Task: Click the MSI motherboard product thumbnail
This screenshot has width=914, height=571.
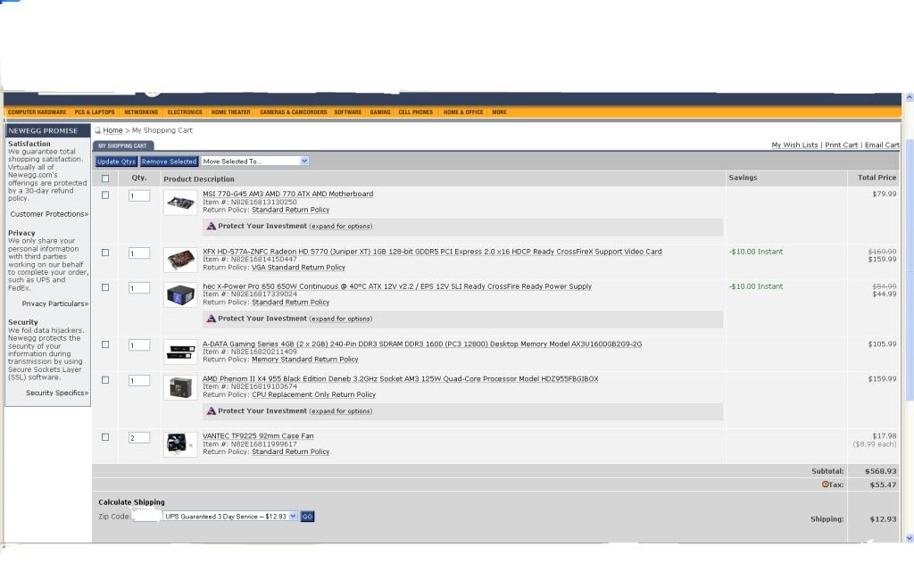Action: point(180,203)
